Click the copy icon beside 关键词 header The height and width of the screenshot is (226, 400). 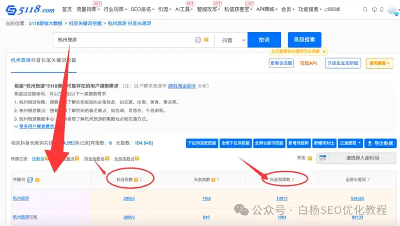(x=30, y=179)
